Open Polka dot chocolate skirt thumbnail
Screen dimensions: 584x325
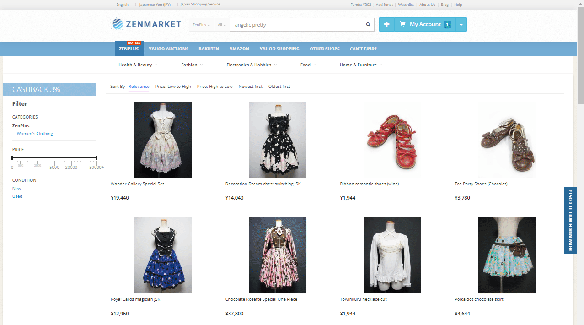click(507, 255)
